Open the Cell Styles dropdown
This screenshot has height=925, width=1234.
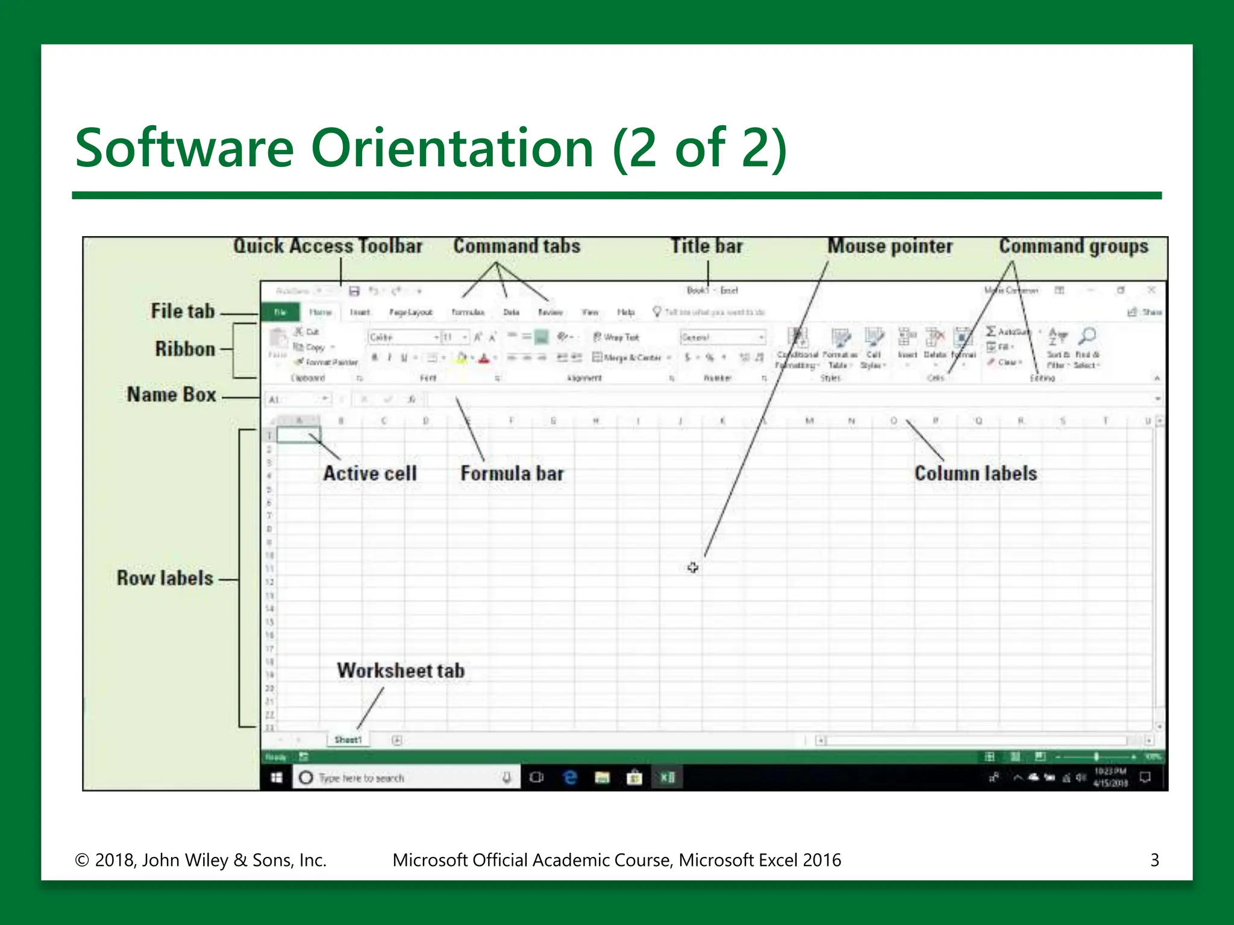[873, 348]
